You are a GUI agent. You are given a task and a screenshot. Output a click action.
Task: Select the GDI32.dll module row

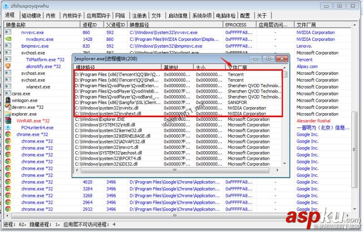[178, 164]
